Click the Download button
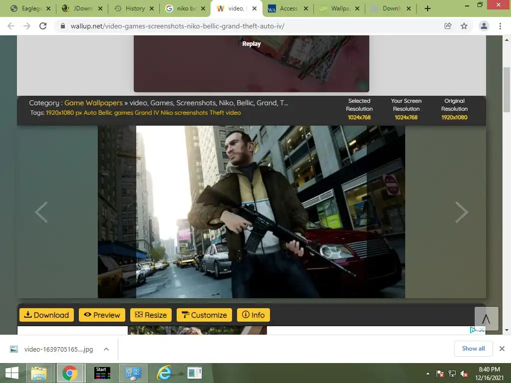Image resolution: width=511 pixels, height=383 pixels. (x=46, y=315)
